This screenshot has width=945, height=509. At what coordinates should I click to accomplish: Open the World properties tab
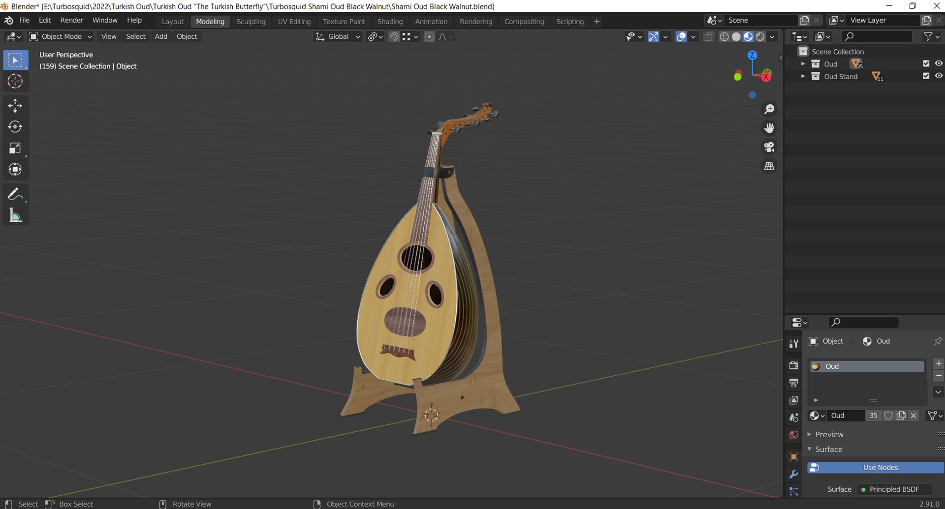793,435
